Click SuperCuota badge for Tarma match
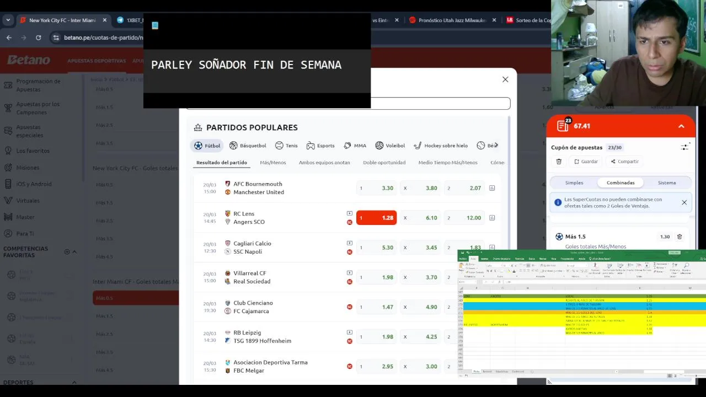This screenshot has width=706, height=397. [349, 367]
